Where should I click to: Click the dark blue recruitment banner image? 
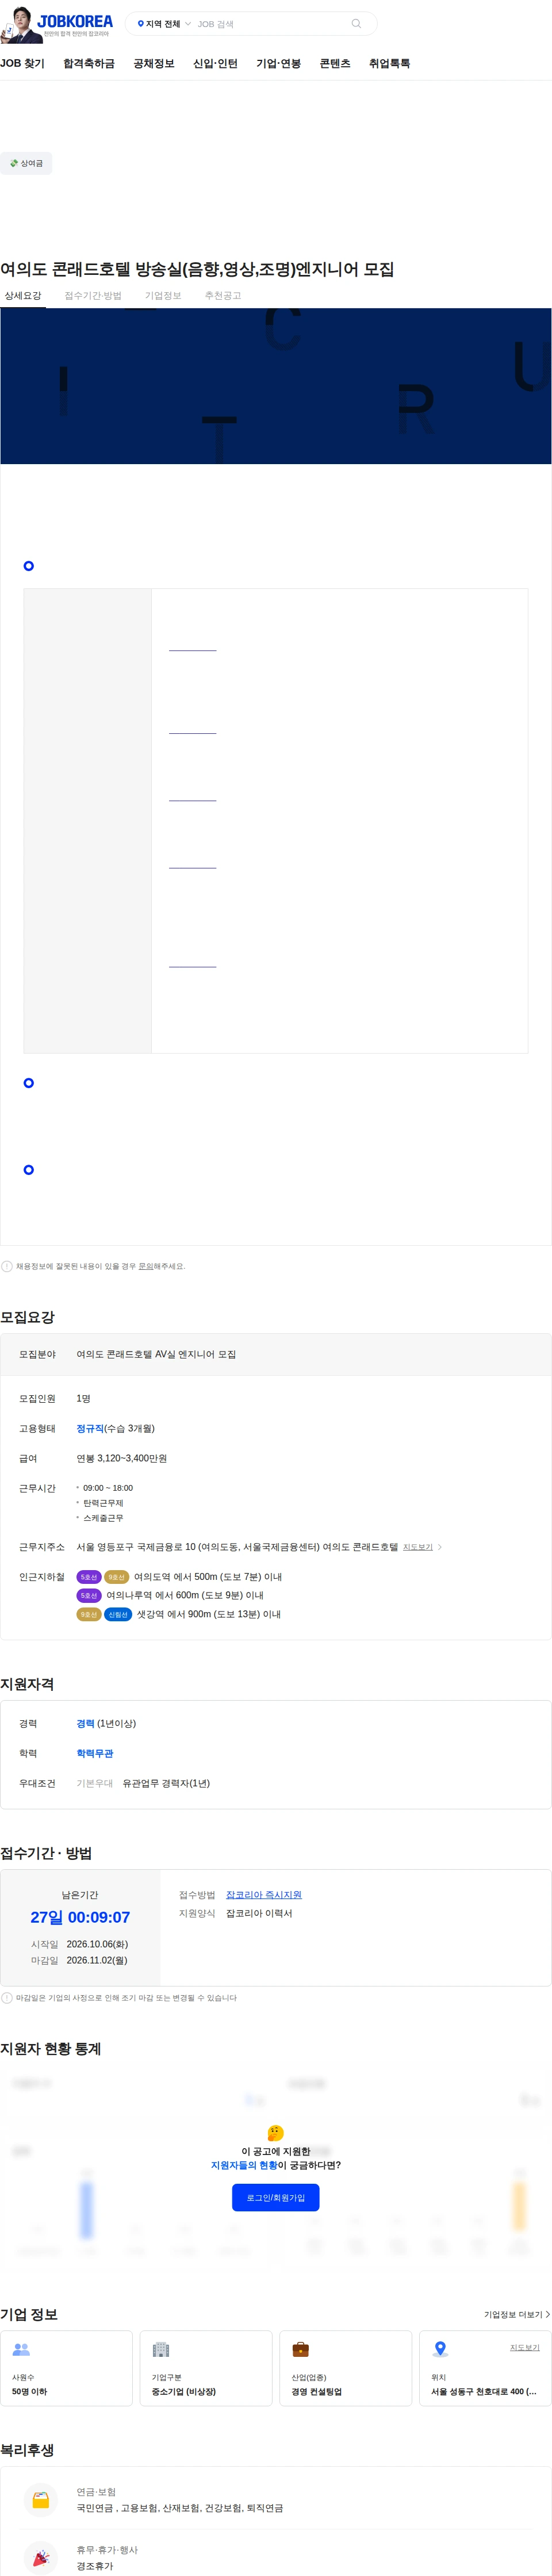coord(276,386)
